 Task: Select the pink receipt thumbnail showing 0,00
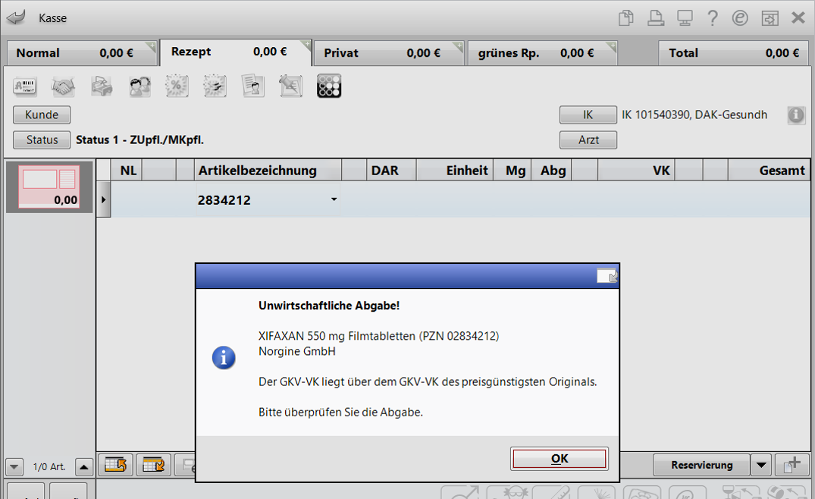click(x=49, y=187)
